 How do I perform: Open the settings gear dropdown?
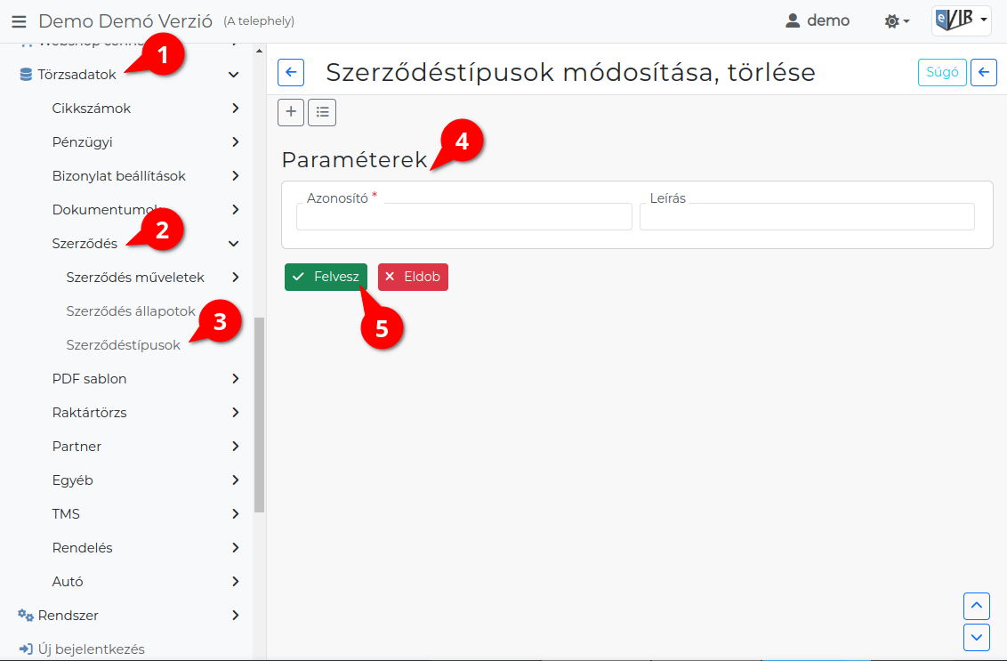click(897, 21)
